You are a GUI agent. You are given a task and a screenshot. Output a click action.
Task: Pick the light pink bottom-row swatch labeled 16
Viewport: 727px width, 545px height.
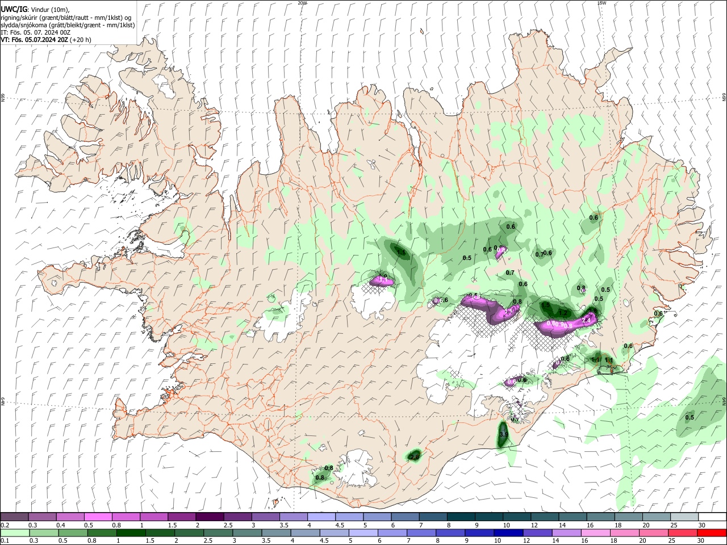pos(595,533)
